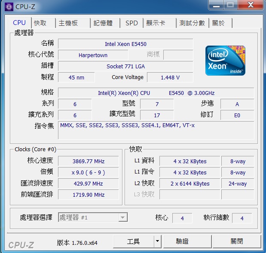Click the Clocks (Core #0) group label
The image size is (266, 253).
point(35,149)
